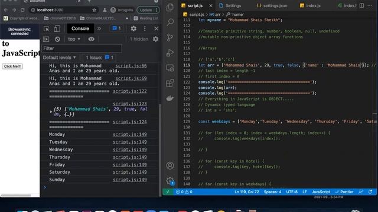Change the JavaScript language mode

(x=321, y=192)
